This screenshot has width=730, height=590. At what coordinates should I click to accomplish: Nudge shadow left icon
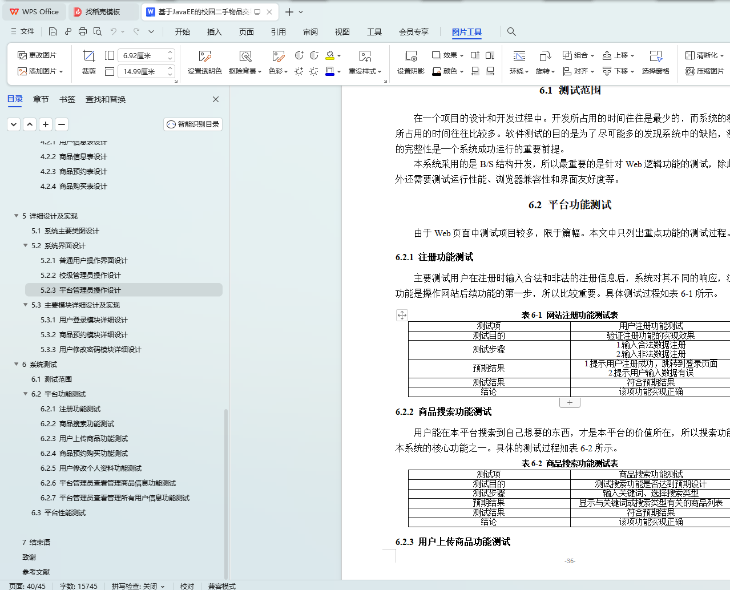pos(475,71)
